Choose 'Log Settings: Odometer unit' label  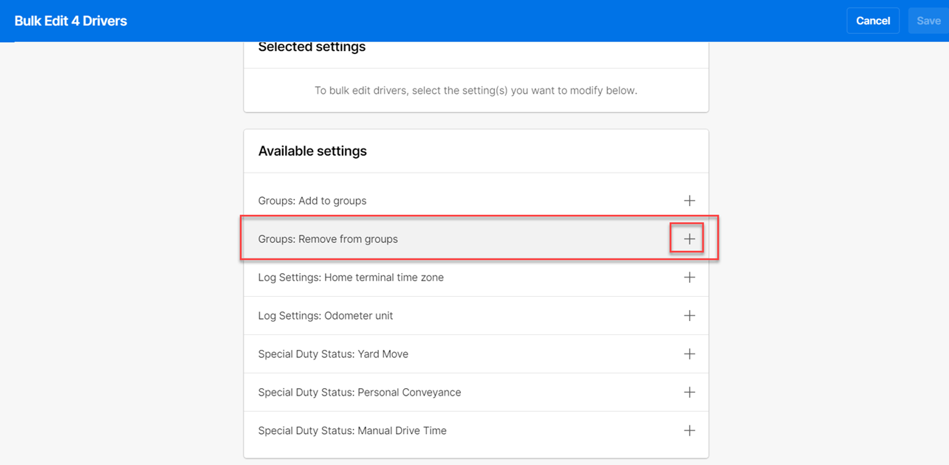pyautogui.click(x=326, y=316)
